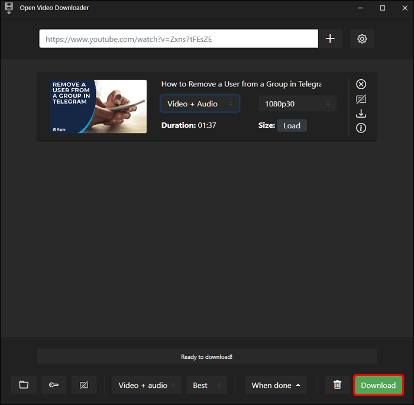Toggle subtitles for the Telegram video
Screen dimensions: 414x405
click(x=361, y=99)
